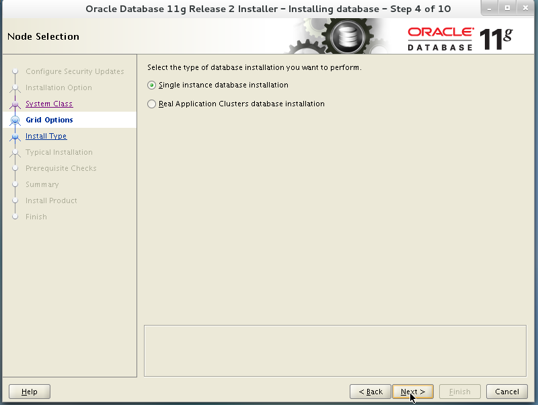Open installer Help
Screen dimensions: 538x405
click(30, 392)
